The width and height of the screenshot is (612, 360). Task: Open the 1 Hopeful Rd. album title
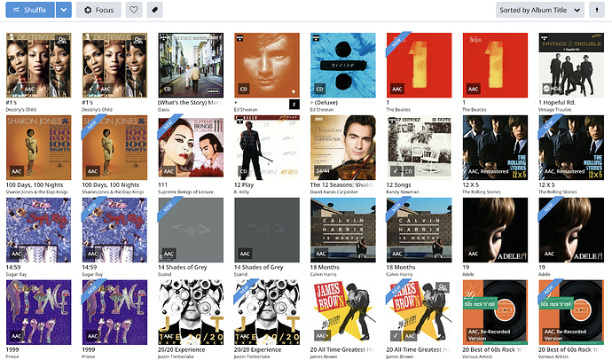click(557, 103)
